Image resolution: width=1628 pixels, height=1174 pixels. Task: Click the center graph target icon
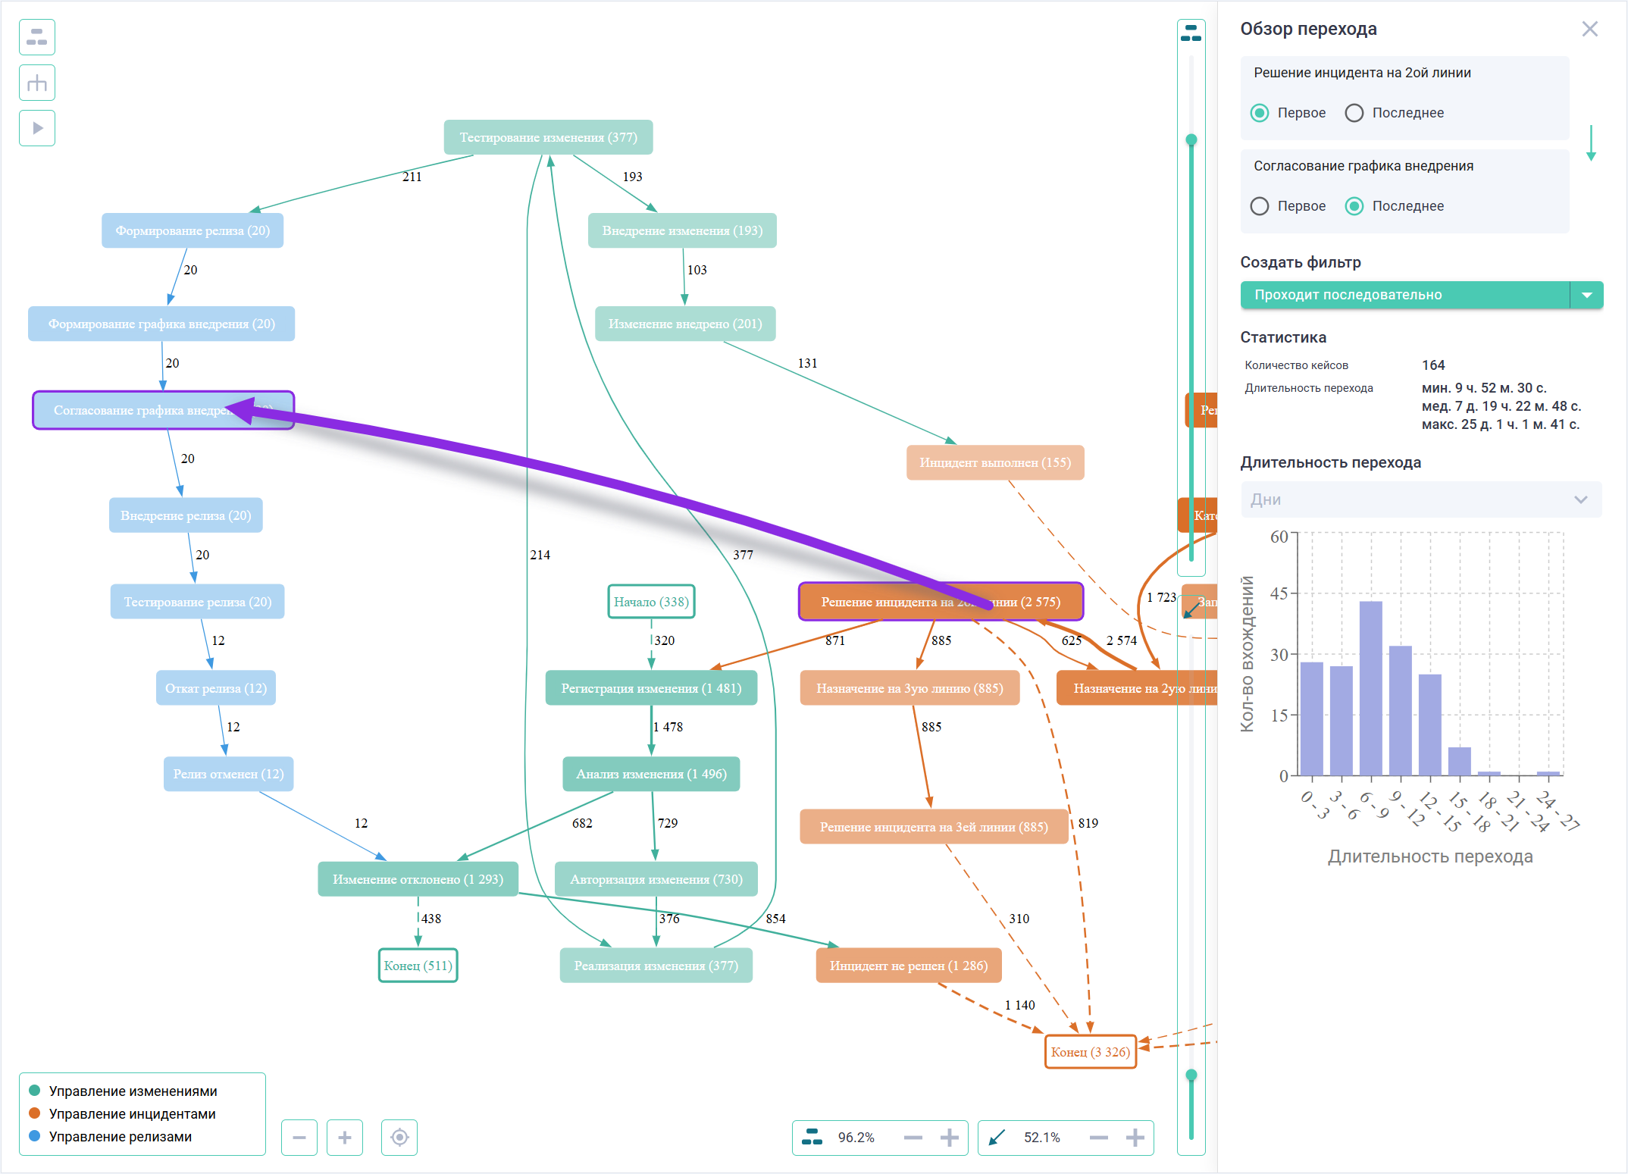(399, 1137)
